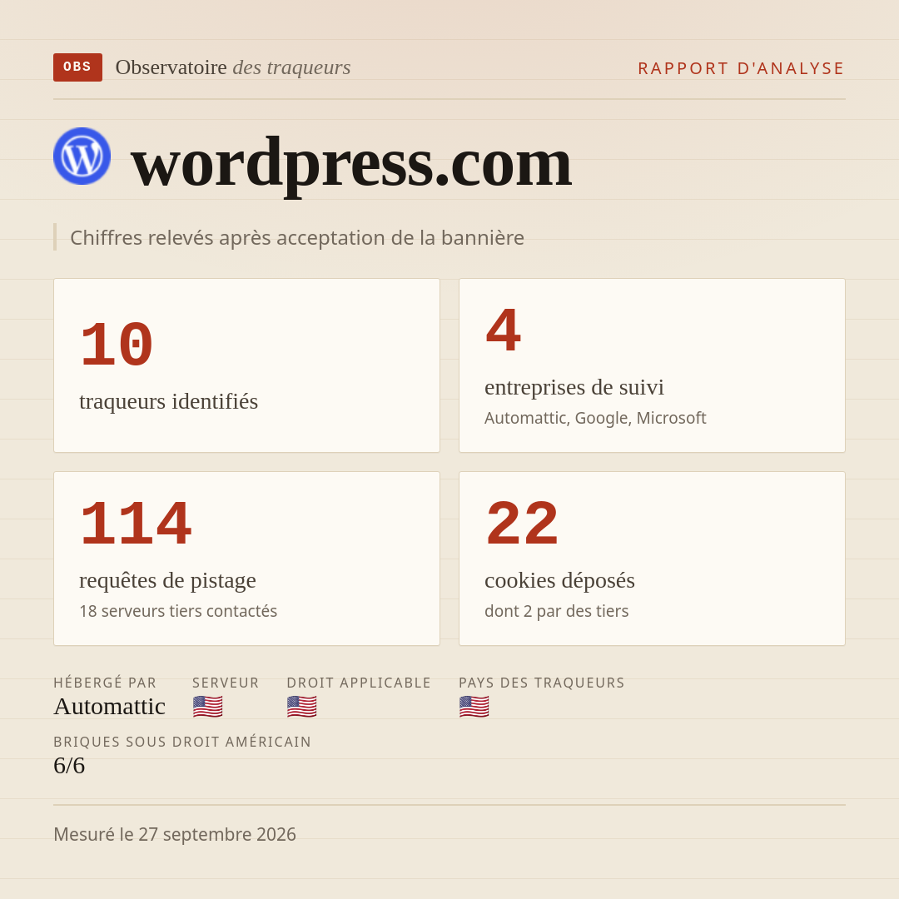Click the 4 entreprises figure

tap(504, 331)
